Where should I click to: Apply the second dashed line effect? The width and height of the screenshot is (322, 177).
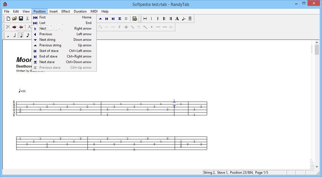[x=164, y=27]
